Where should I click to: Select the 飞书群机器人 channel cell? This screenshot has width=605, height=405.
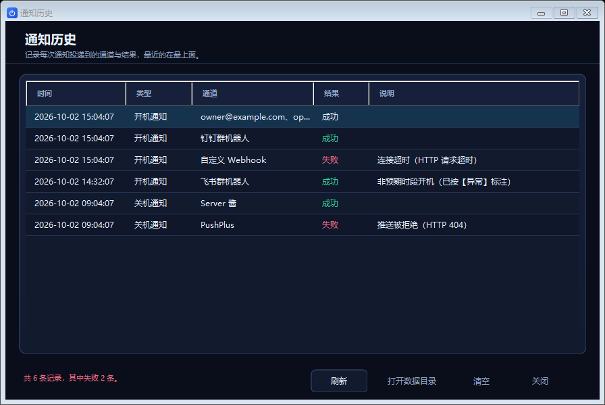coord(225,182)
